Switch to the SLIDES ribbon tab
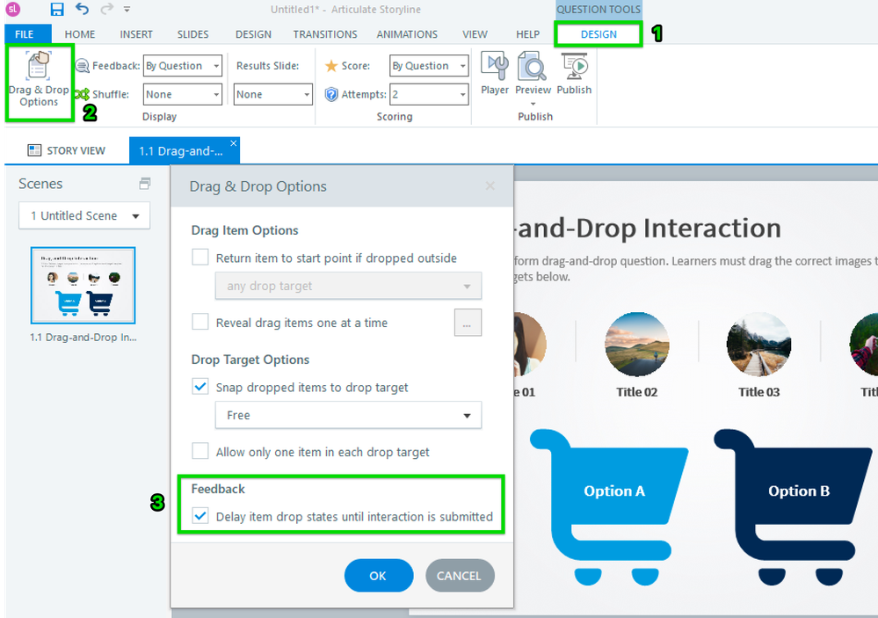 point(192,34)
